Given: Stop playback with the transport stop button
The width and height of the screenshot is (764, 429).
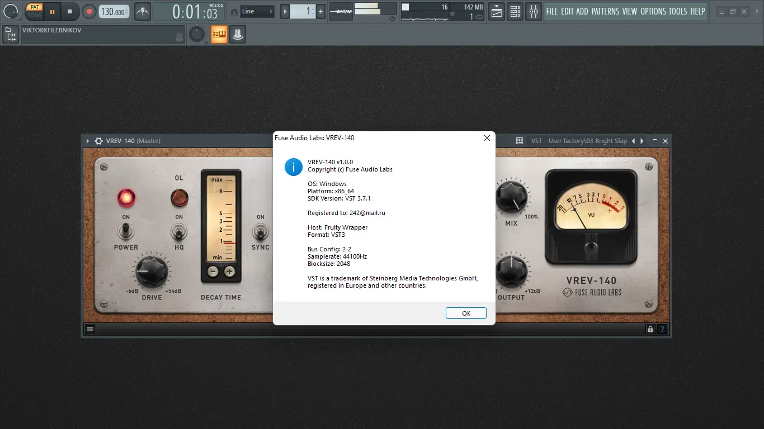Looking at the screenshot, I should coord(70,11).
